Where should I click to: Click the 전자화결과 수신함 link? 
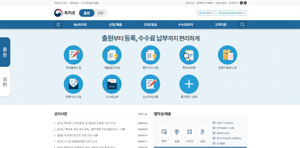223,128
